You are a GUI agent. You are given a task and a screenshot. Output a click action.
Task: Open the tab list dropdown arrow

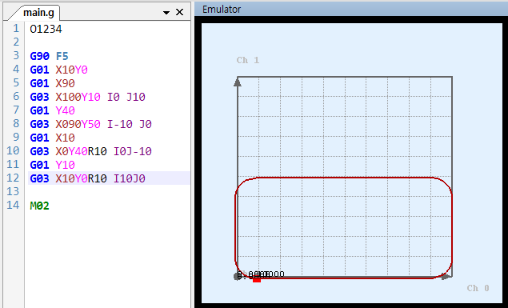tap(166, 13)
